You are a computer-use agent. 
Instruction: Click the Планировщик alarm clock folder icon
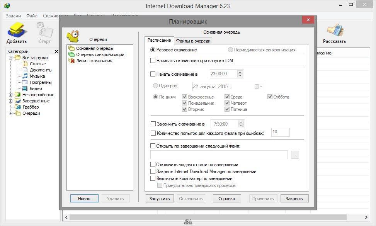pyautogui.click(x=73, y=36)
